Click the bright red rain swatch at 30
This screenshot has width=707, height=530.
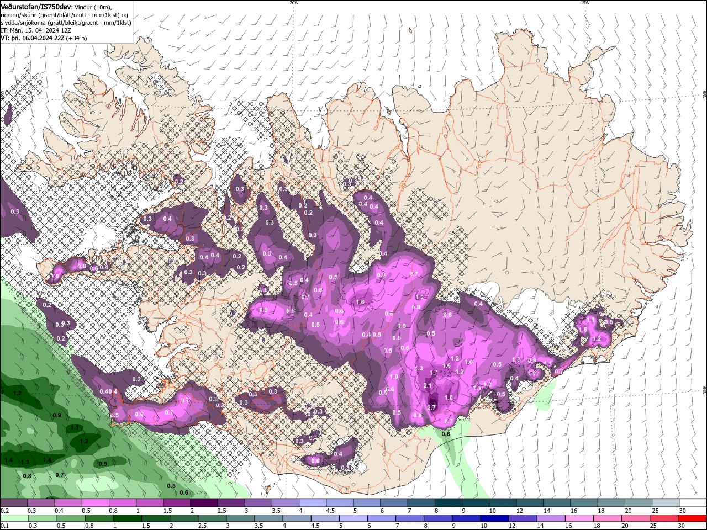pos(692,518)
